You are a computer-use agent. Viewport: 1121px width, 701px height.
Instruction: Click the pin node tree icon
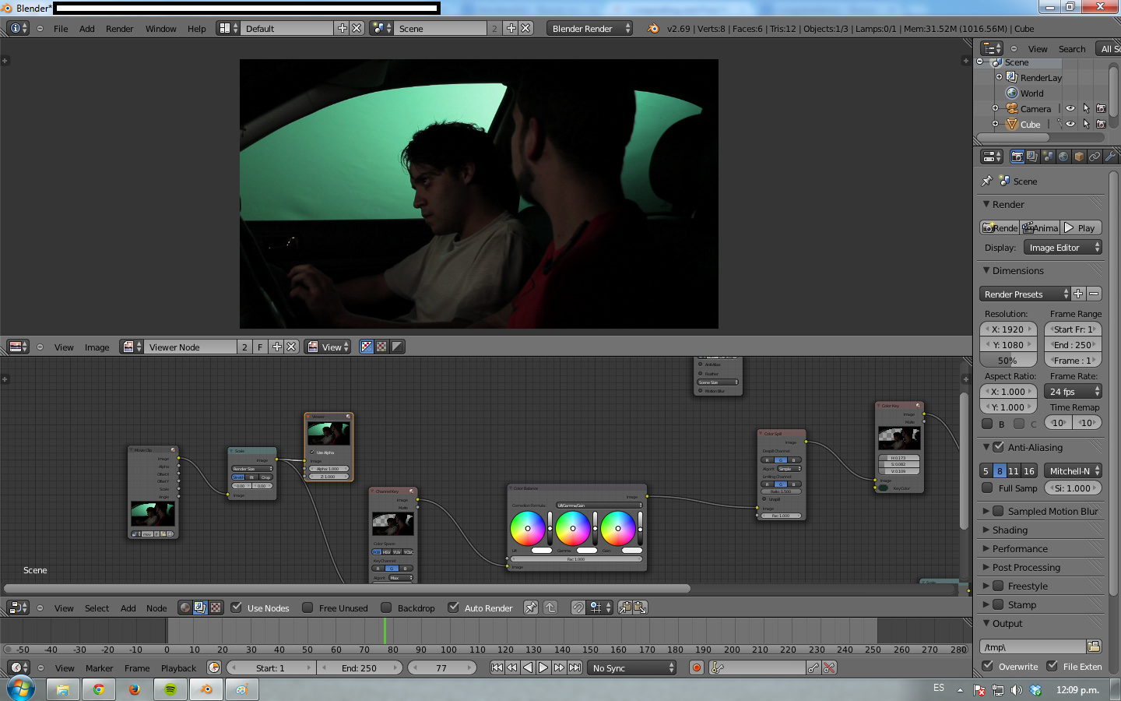tap(531, 608)
